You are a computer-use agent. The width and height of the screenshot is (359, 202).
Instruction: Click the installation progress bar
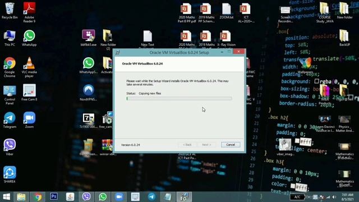click(179, 99)
